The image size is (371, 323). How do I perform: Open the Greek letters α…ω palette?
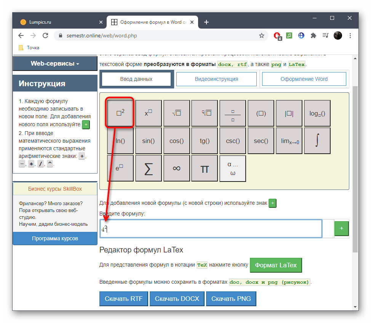(232, 168)
